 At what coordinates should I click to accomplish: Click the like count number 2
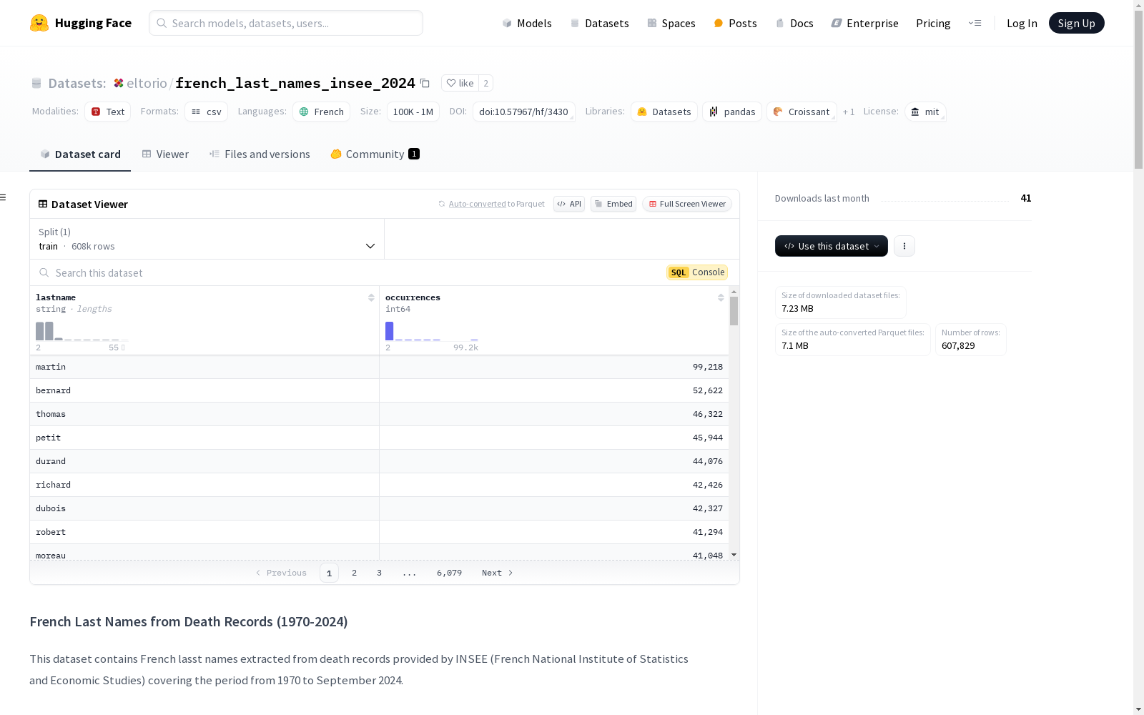click(x=485, y=83)
